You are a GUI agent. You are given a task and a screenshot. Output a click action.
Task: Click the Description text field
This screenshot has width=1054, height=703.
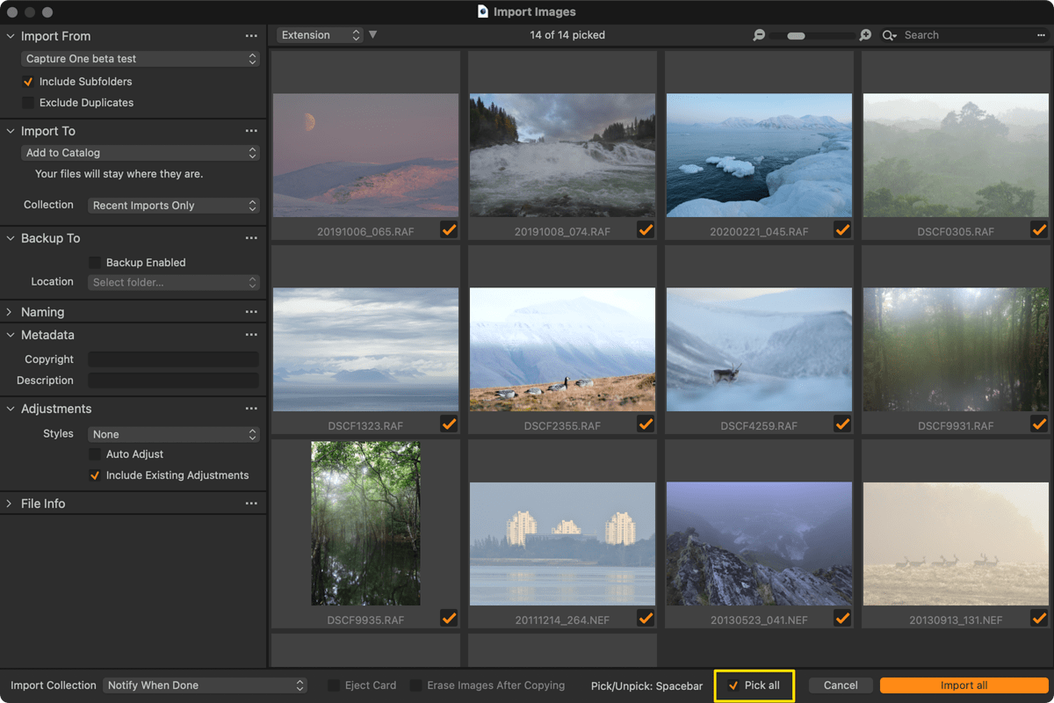point(174,380)
